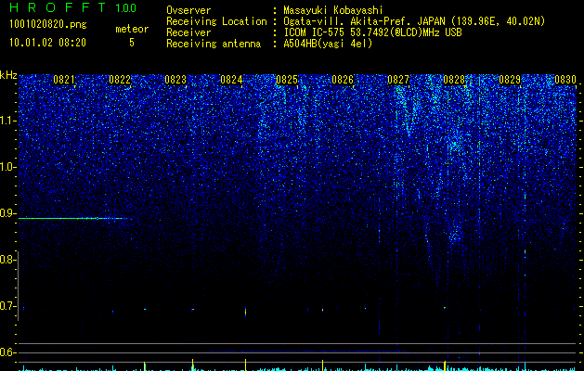
Task: Click the 0828 time label
Action: pyautogui.click(x=454, y=79)
